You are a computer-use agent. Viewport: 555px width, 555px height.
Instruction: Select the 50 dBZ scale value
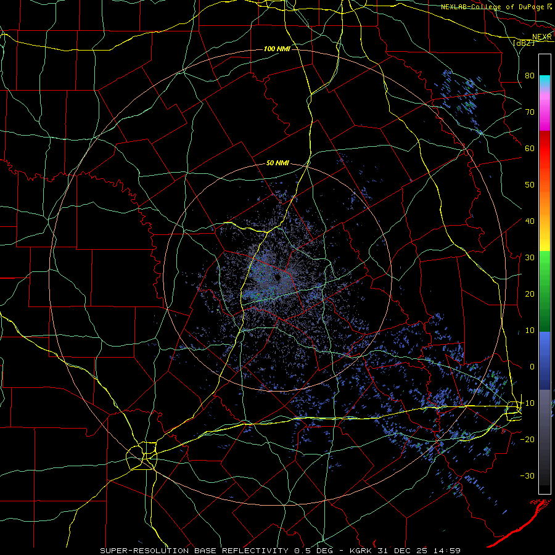point(530,185)
